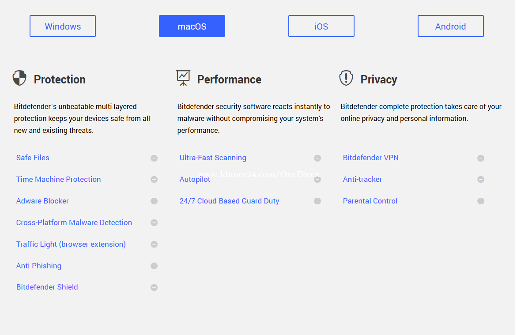Collapse the Adware Blocker minus icon
The width and height of the screenshot is (517, 335).
tap(154, 201)
